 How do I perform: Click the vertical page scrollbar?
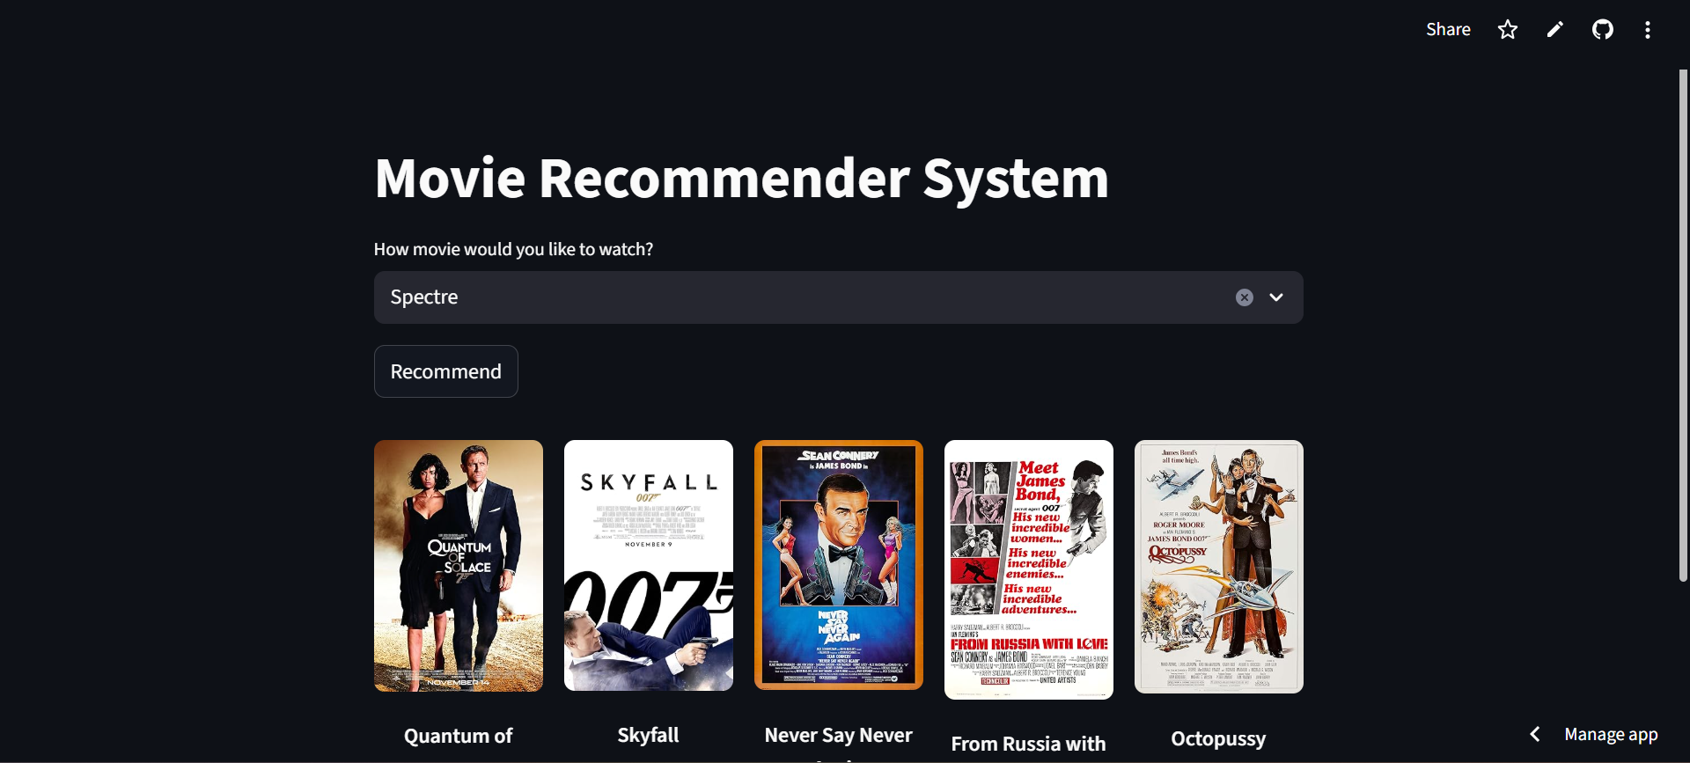coord(1683,326)
